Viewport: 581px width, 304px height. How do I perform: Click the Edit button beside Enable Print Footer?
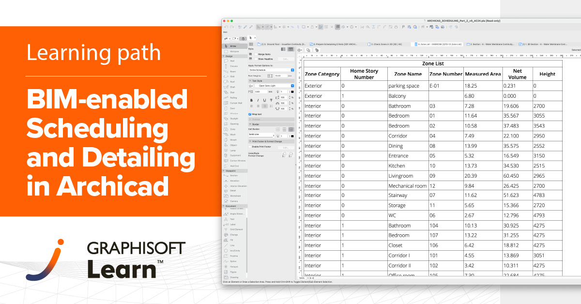click(286, 147)
